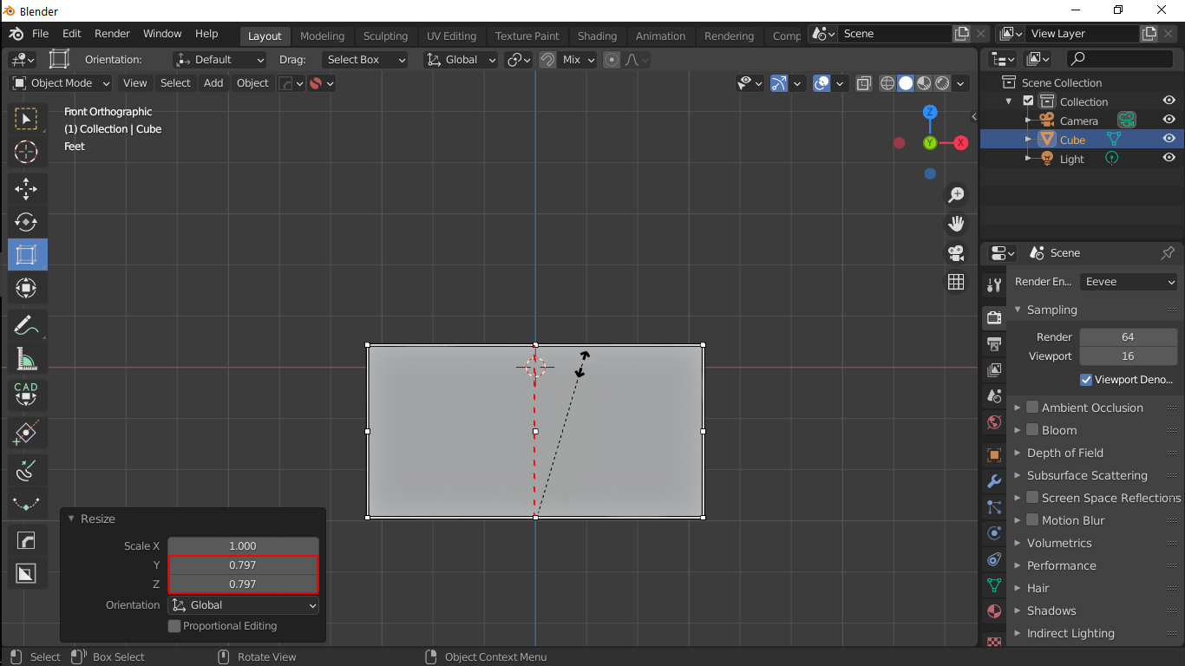This screenshot has height=666, width=1185.
Task: Open the Render menu
Action: click(112, 34)
